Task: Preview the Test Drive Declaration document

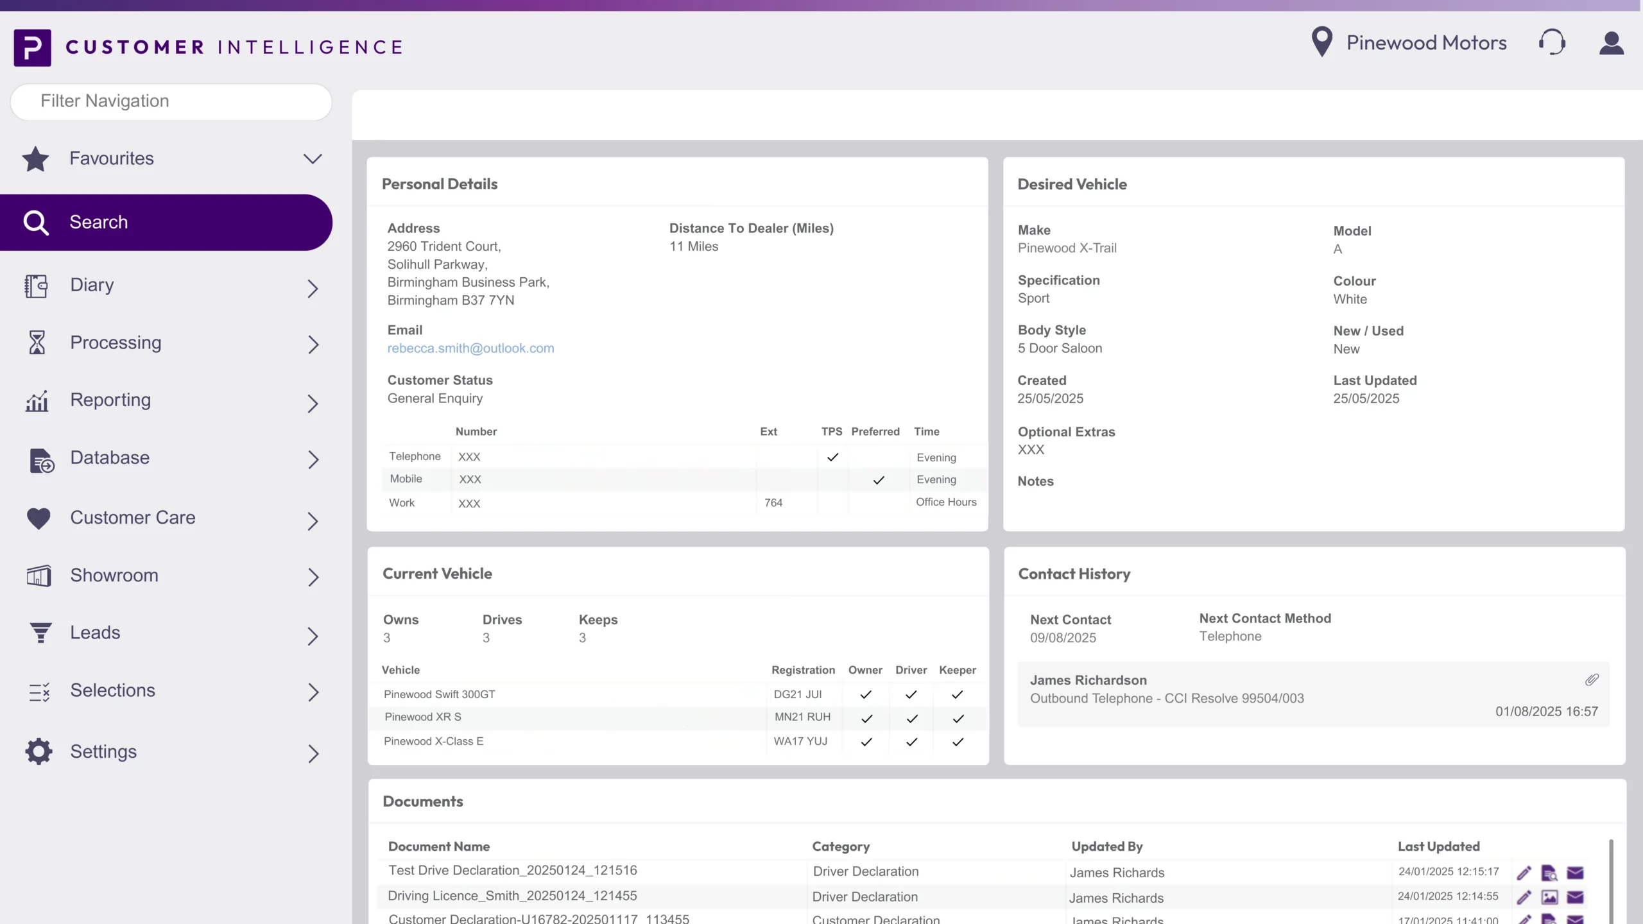Action: (1549, 873)
